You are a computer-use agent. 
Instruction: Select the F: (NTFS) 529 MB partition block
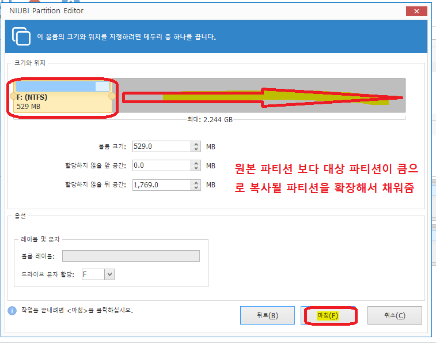63,97
